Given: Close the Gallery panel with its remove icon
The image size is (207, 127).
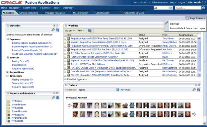Looking at the screenshot, I should (199, 85).
